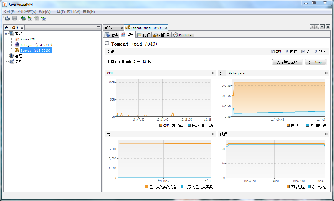Close the Threads chart panel
This screenshot has height=201, width=334.
click(x=326, y=134)
